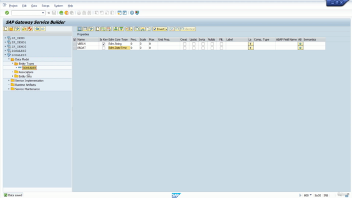Click the Open Project folder icon

(12, 29)
